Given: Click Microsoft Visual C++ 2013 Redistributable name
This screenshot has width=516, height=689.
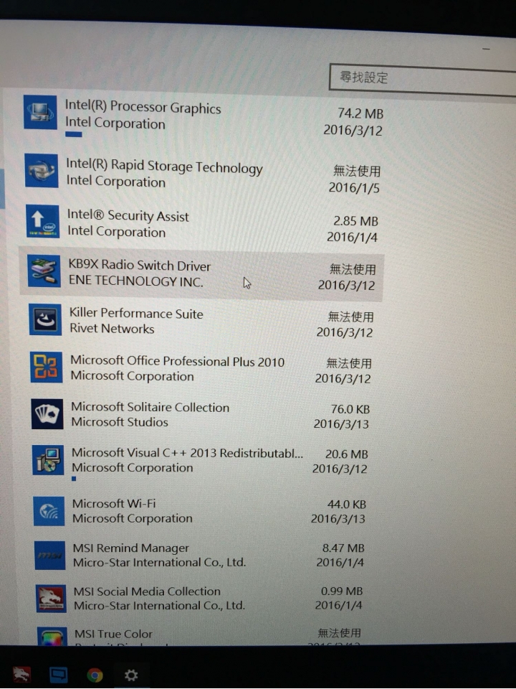Looking at the screenshot, I should [x=187, y=453].
